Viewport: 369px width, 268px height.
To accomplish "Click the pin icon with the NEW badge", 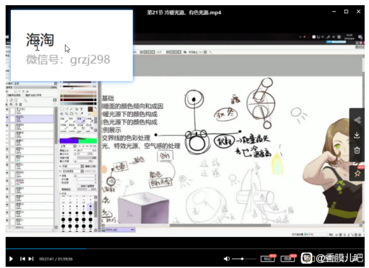I will point(358,173).
